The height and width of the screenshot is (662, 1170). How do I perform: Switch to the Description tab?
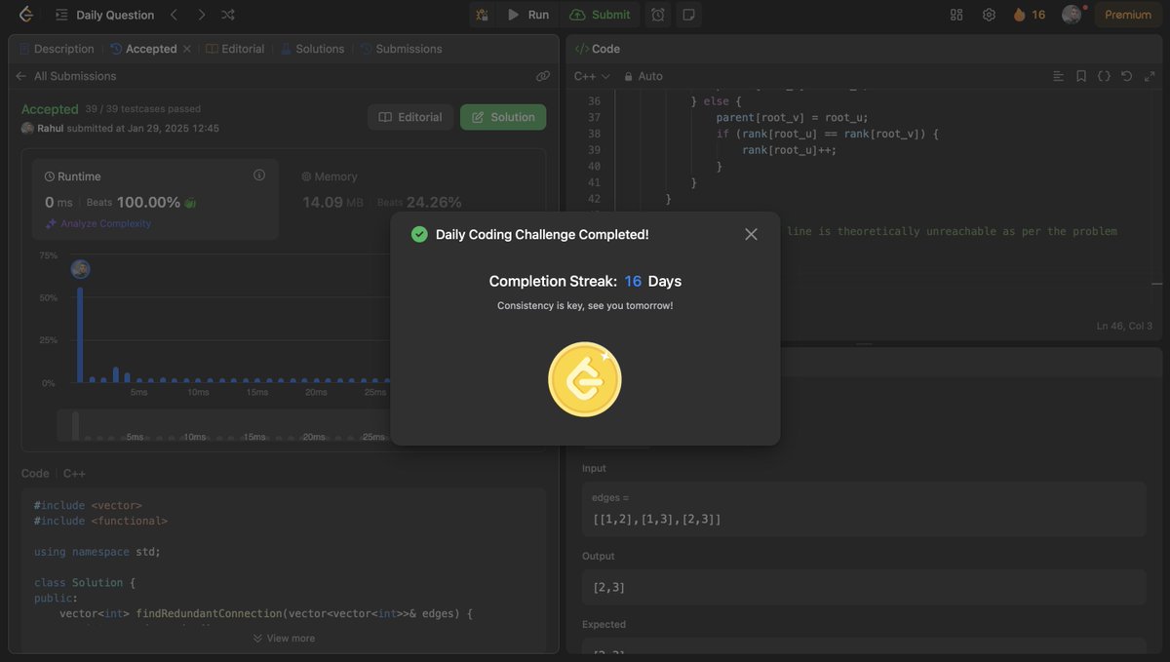point(57,49)
